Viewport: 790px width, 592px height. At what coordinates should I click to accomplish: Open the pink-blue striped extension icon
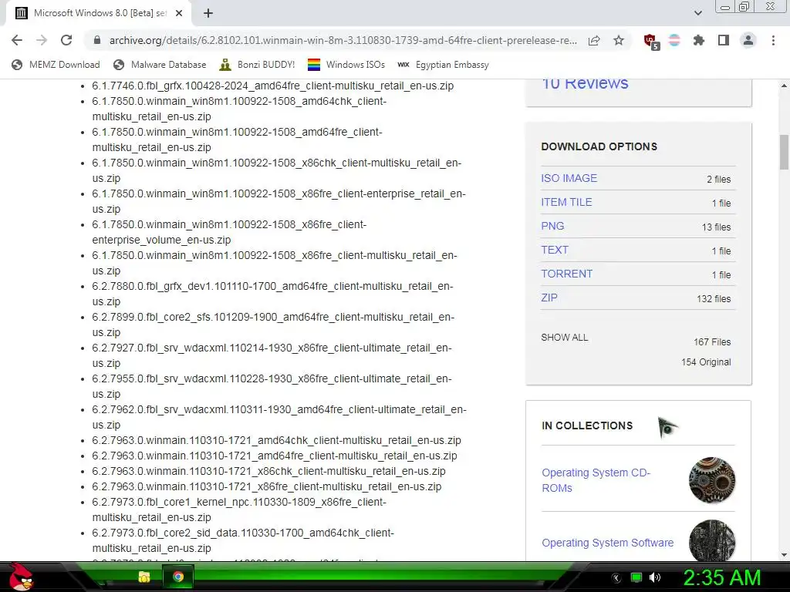tap(674, 40)
